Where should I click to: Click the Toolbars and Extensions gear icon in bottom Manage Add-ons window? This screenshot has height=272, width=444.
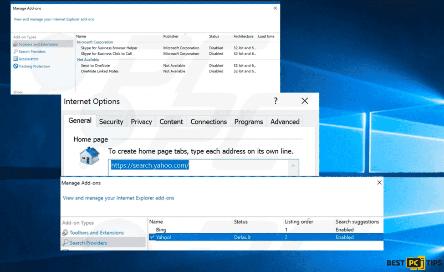pyautogui.click(x=65, y=232)
